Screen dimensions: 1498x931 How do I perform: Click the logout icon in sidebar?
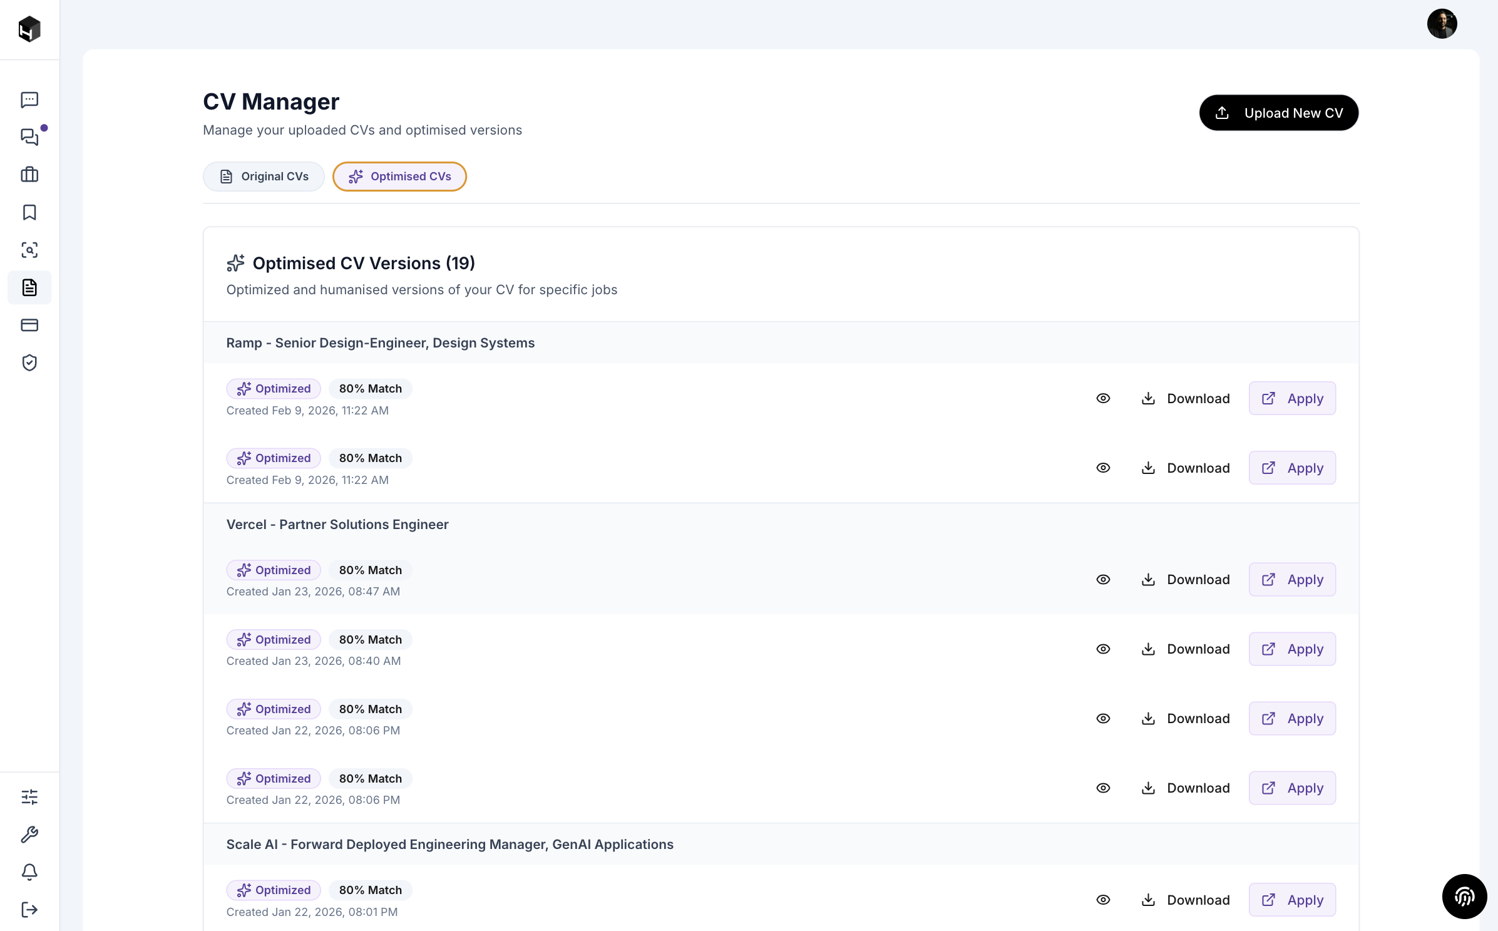(x=29, y=910)
